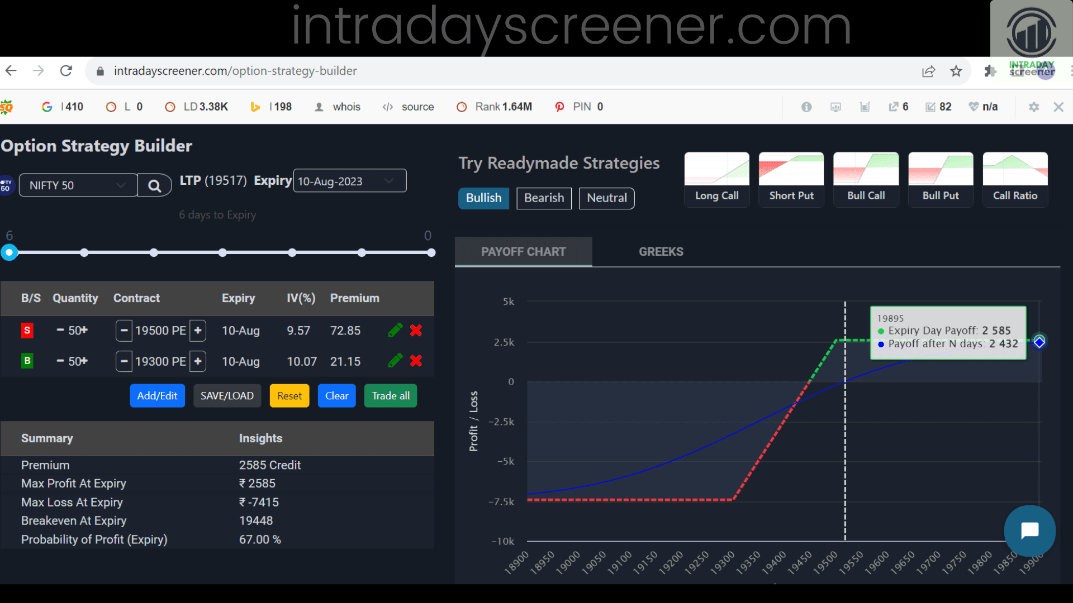Edit the 19300 PE leg with green pencil
Screen dimensions: 1073x603
pos(395,361)
